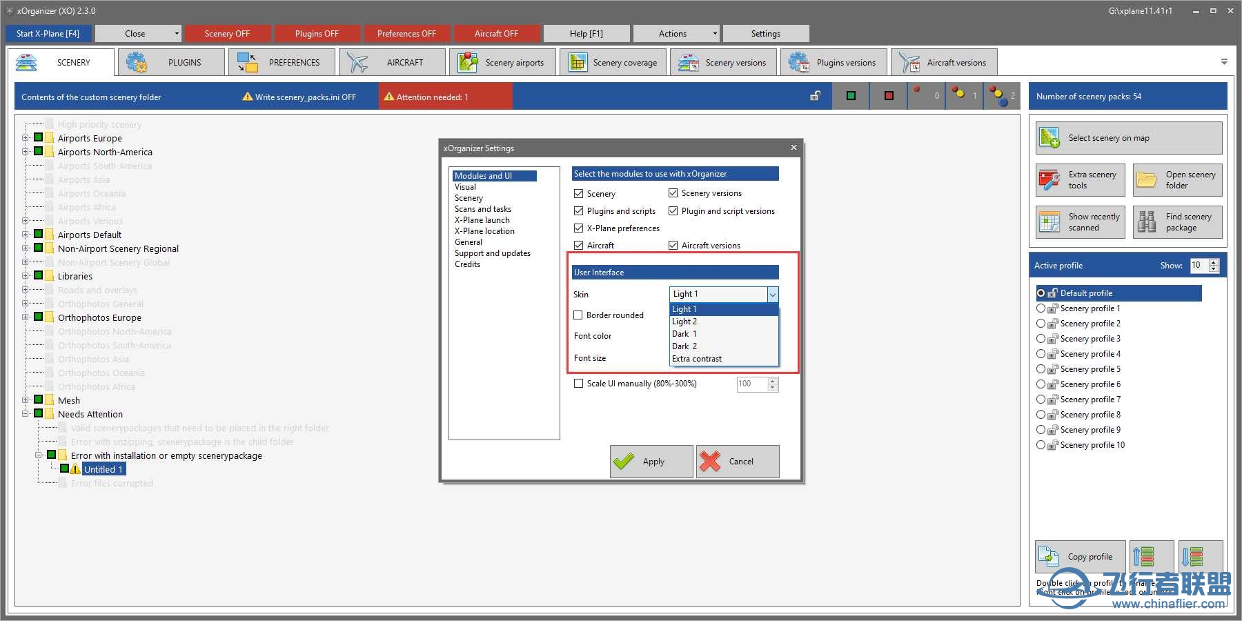
Task: Click the Scenery airports tab icon
Action: 468,62
